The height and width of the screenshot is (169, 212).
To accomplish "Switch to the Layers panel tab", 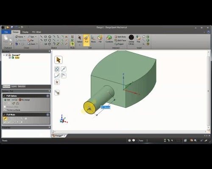I will click(14, 87).
